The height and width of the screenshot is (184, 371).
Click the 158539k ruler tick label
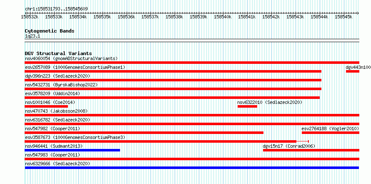(198, 17)
